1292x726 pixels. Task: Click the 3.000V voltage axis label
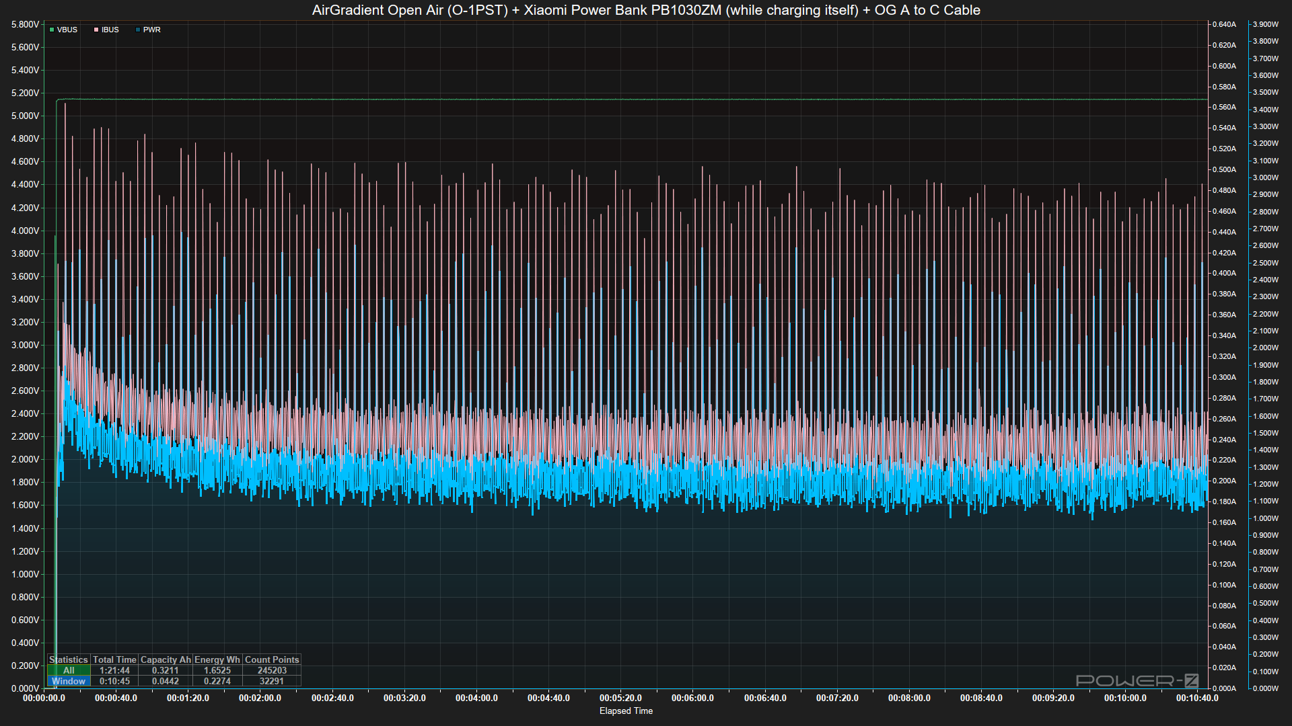pos(26,345)
